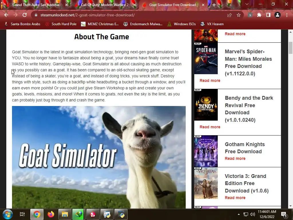The height and width of the screenshot is (220, 293).
Task: Open the VX Heaven bookmark
Action: pyautogui.click(x=212, y=24)
